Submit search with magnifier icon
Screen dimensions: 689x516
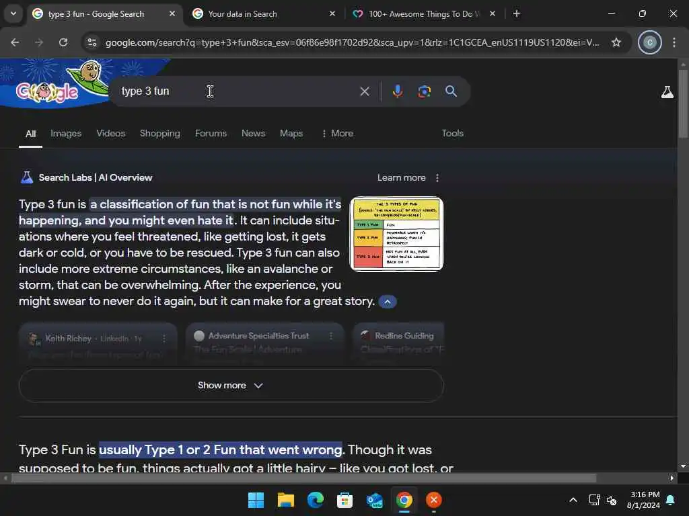[451, 91]
